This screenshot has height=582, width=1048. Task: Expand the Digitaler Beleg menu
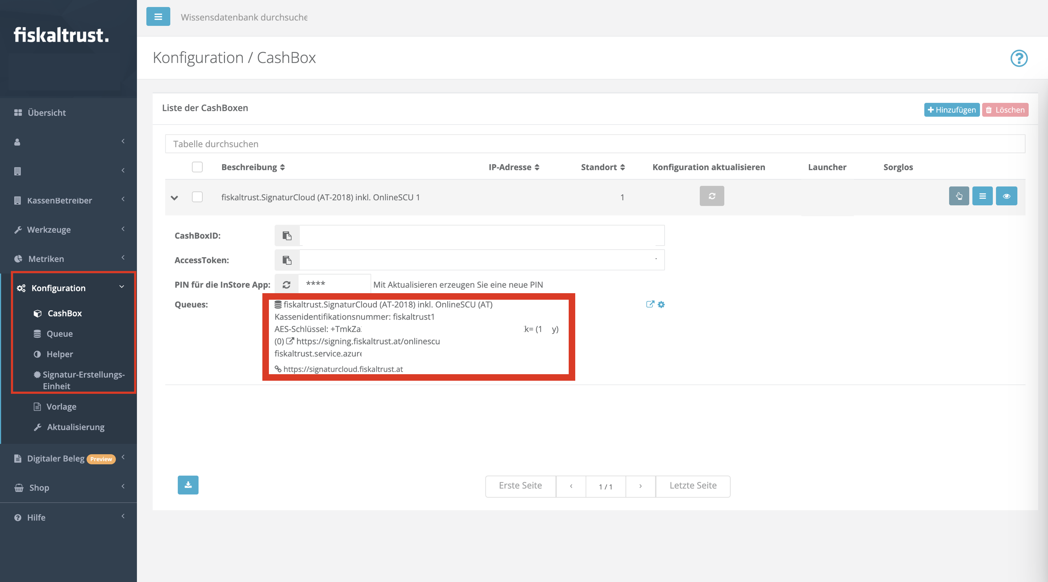(68, 458)
